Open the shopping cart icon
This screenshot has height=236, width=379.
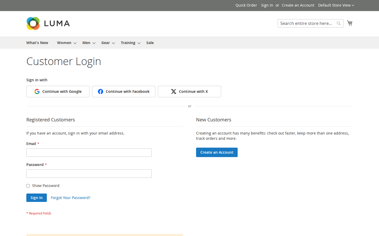(x=350, y=23)
